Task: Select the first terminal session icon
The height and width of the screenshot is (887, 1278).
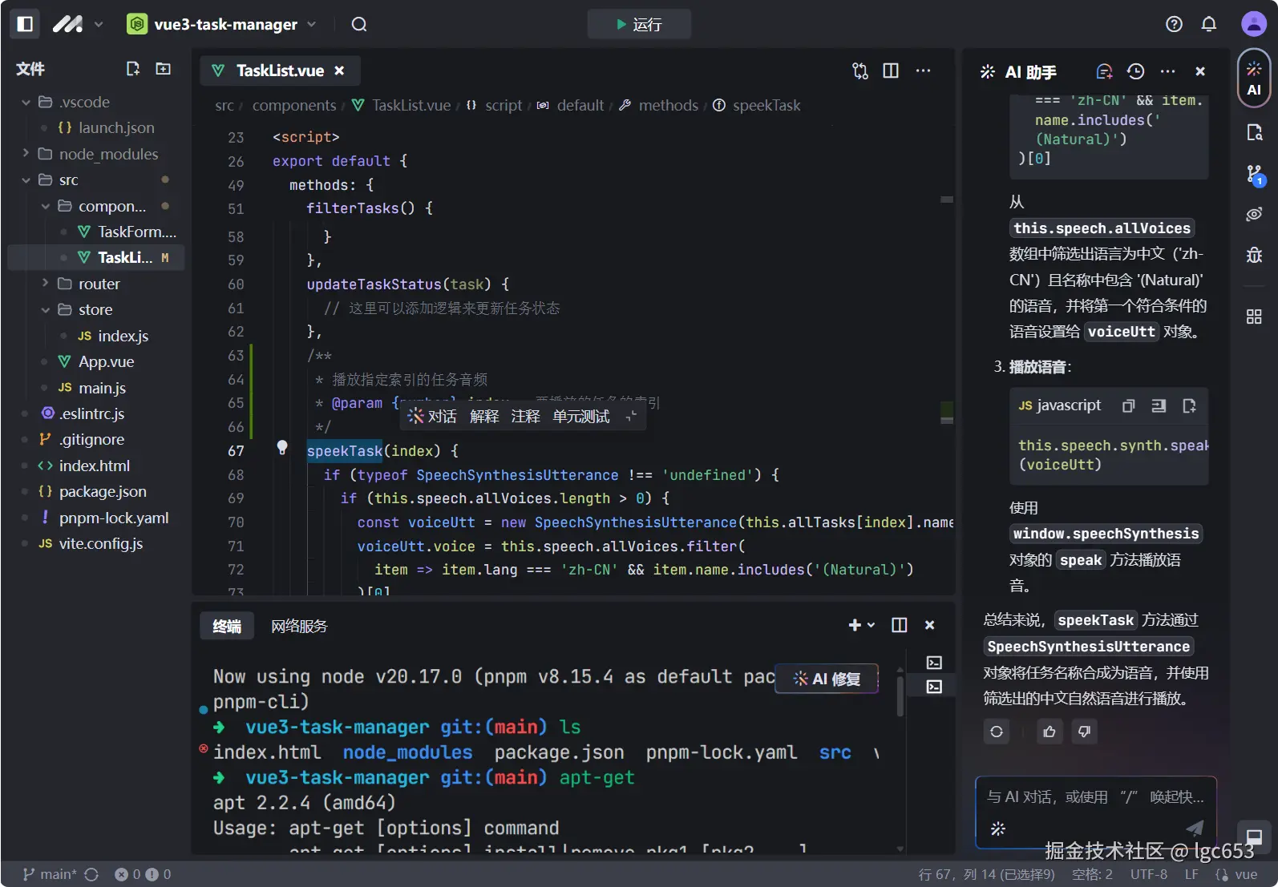Action: point(934,663)
